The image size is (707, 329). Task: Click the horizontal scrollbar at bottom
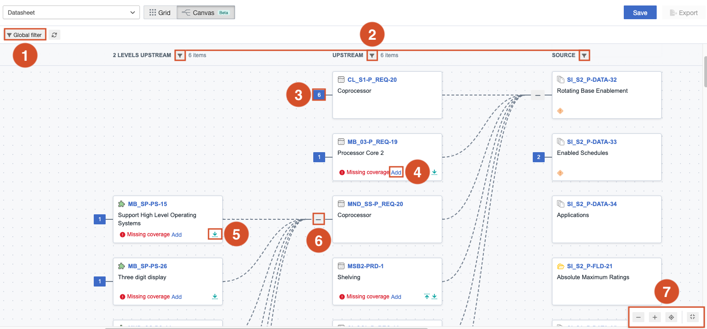tap(266, 328)
